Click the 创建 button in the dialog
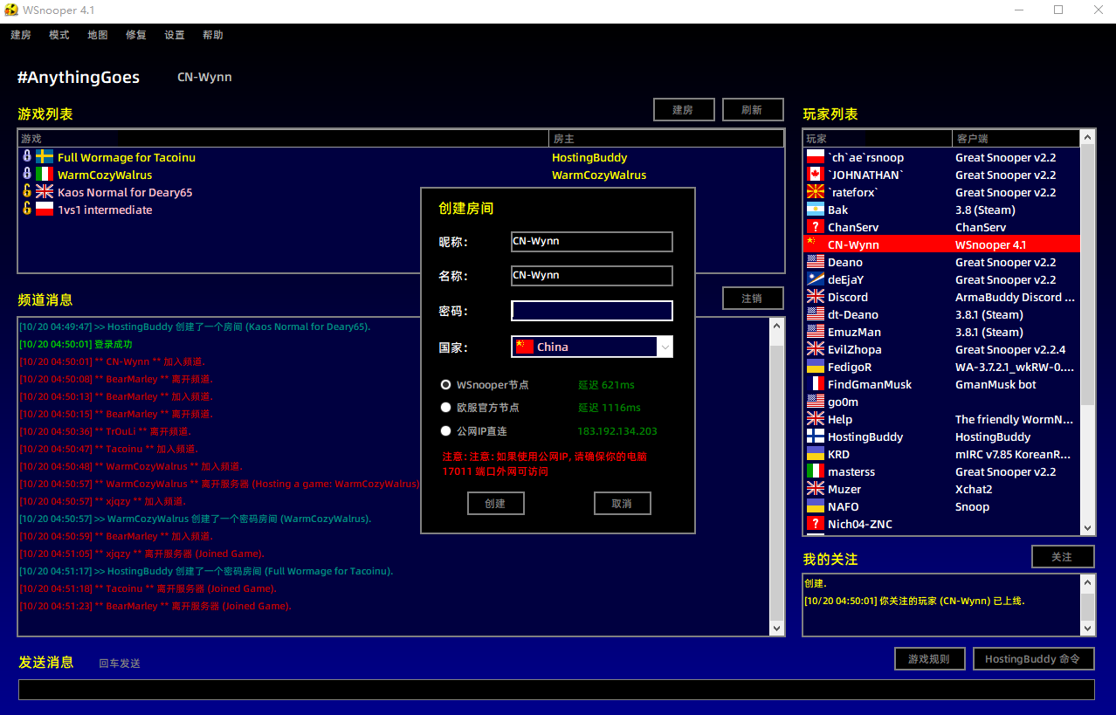1116x715 pixels. (495, 504)
